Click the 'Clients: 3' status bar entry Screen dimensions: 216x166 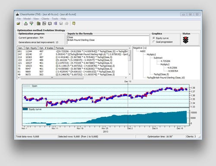[x=191, y=137]
